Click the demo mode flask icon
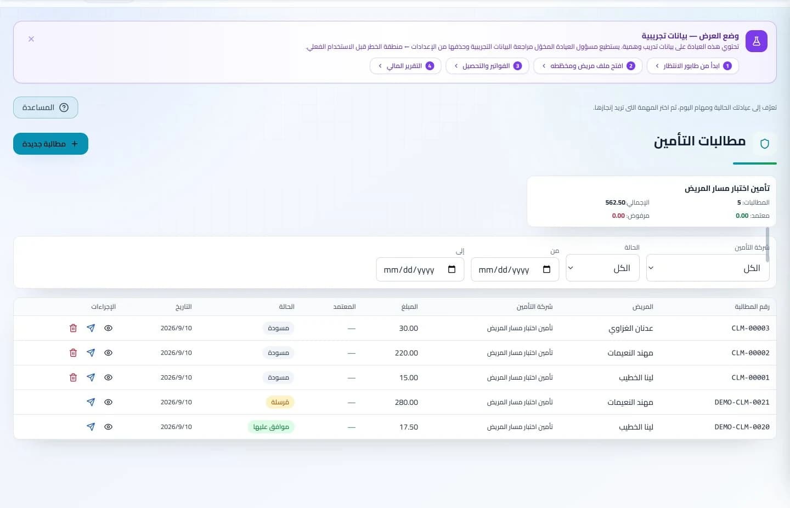 pos(757,41)
